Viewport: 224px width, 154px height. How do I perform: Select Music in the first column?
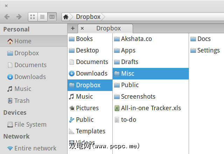tap(90, 97)
